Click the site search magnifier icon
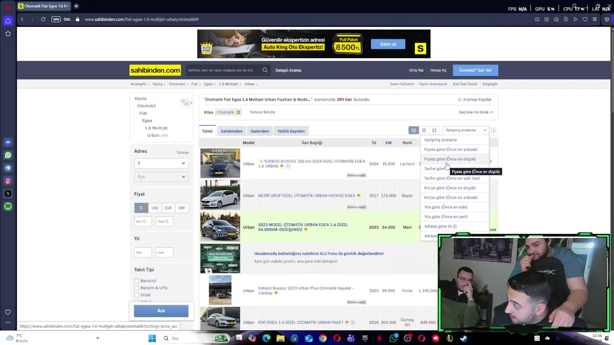614x345 pixels. 265,70
